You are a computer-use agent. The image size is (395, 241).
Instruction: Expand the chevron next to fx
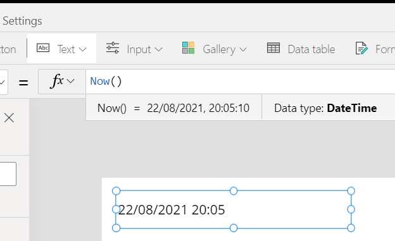click(71, 81)
